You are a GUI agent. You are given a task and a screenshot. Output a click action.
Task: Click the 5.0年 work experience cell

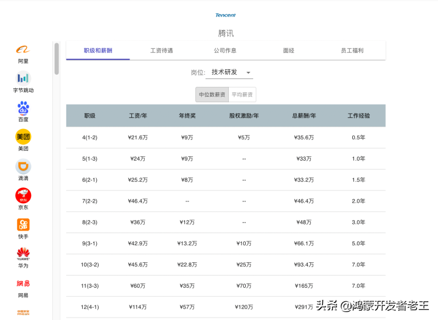click(x=359, y=243)
